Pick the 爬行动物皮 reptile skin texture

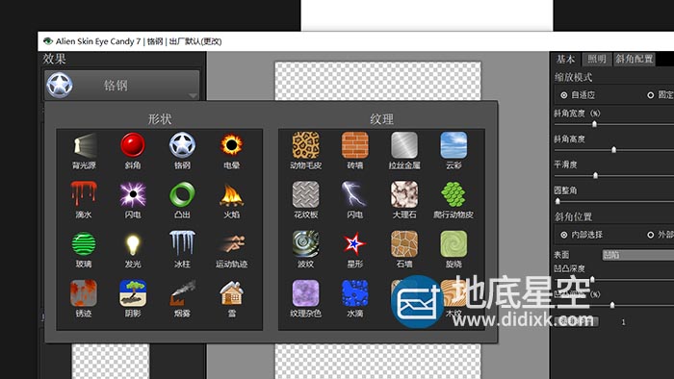pos(454,195)
